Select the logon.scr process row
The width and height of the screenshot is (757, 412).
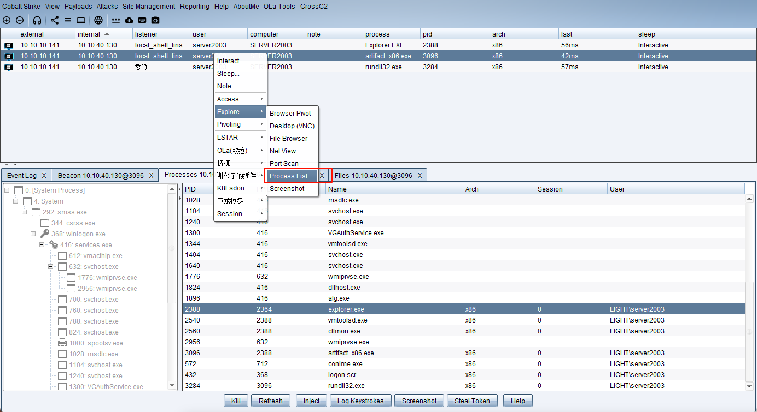tap(463, 375)
